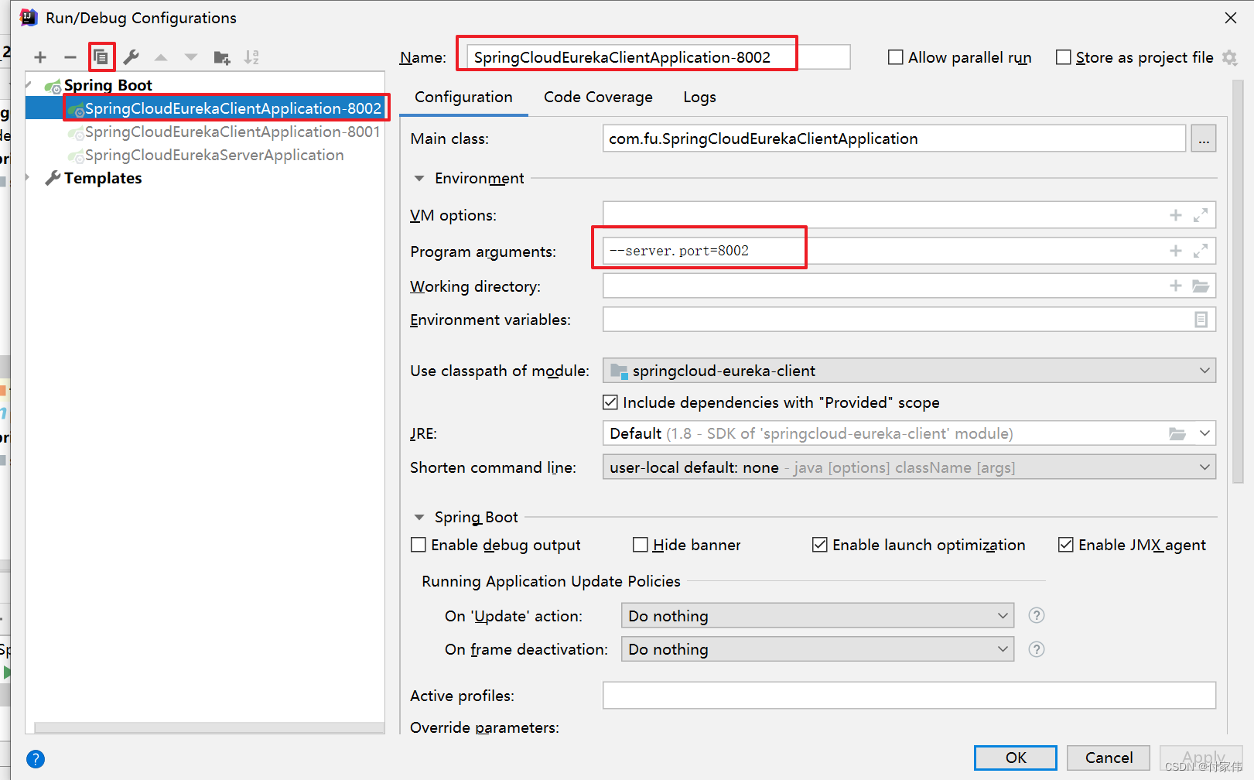
Task: Edit environment variables list icon
Action: coord(1201,320)
